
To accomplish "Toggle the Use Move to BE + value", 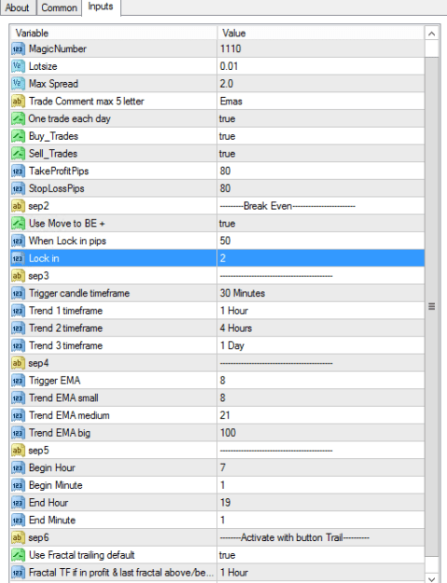I will [x=321, y=224].
